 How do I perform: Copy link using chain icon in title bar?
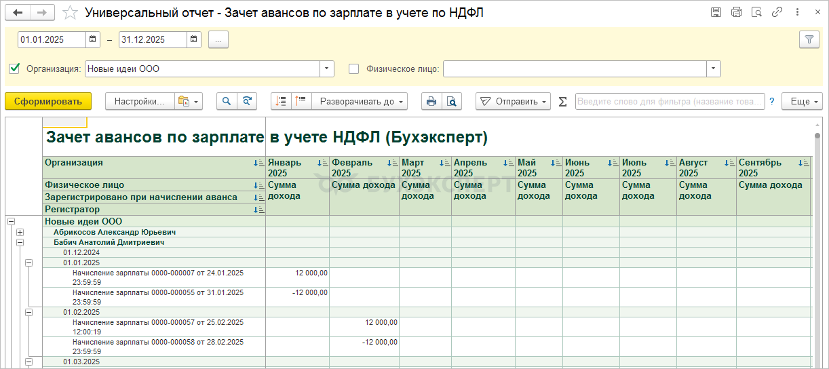(x=777, y=13)
